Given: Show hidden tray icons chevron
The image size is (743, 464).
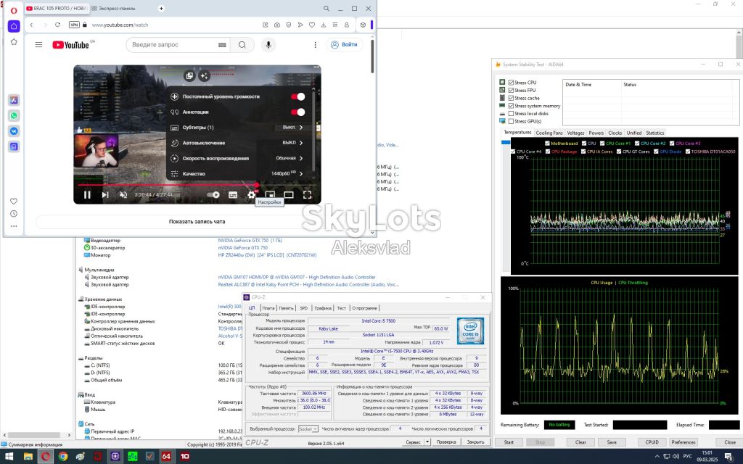Looking at the screenshot, I should pos(657,457).
